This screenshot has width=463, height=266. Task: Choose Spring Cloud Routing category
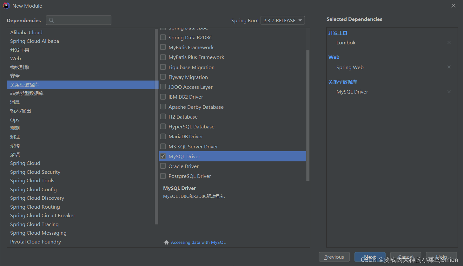click(x=81, y=207)
